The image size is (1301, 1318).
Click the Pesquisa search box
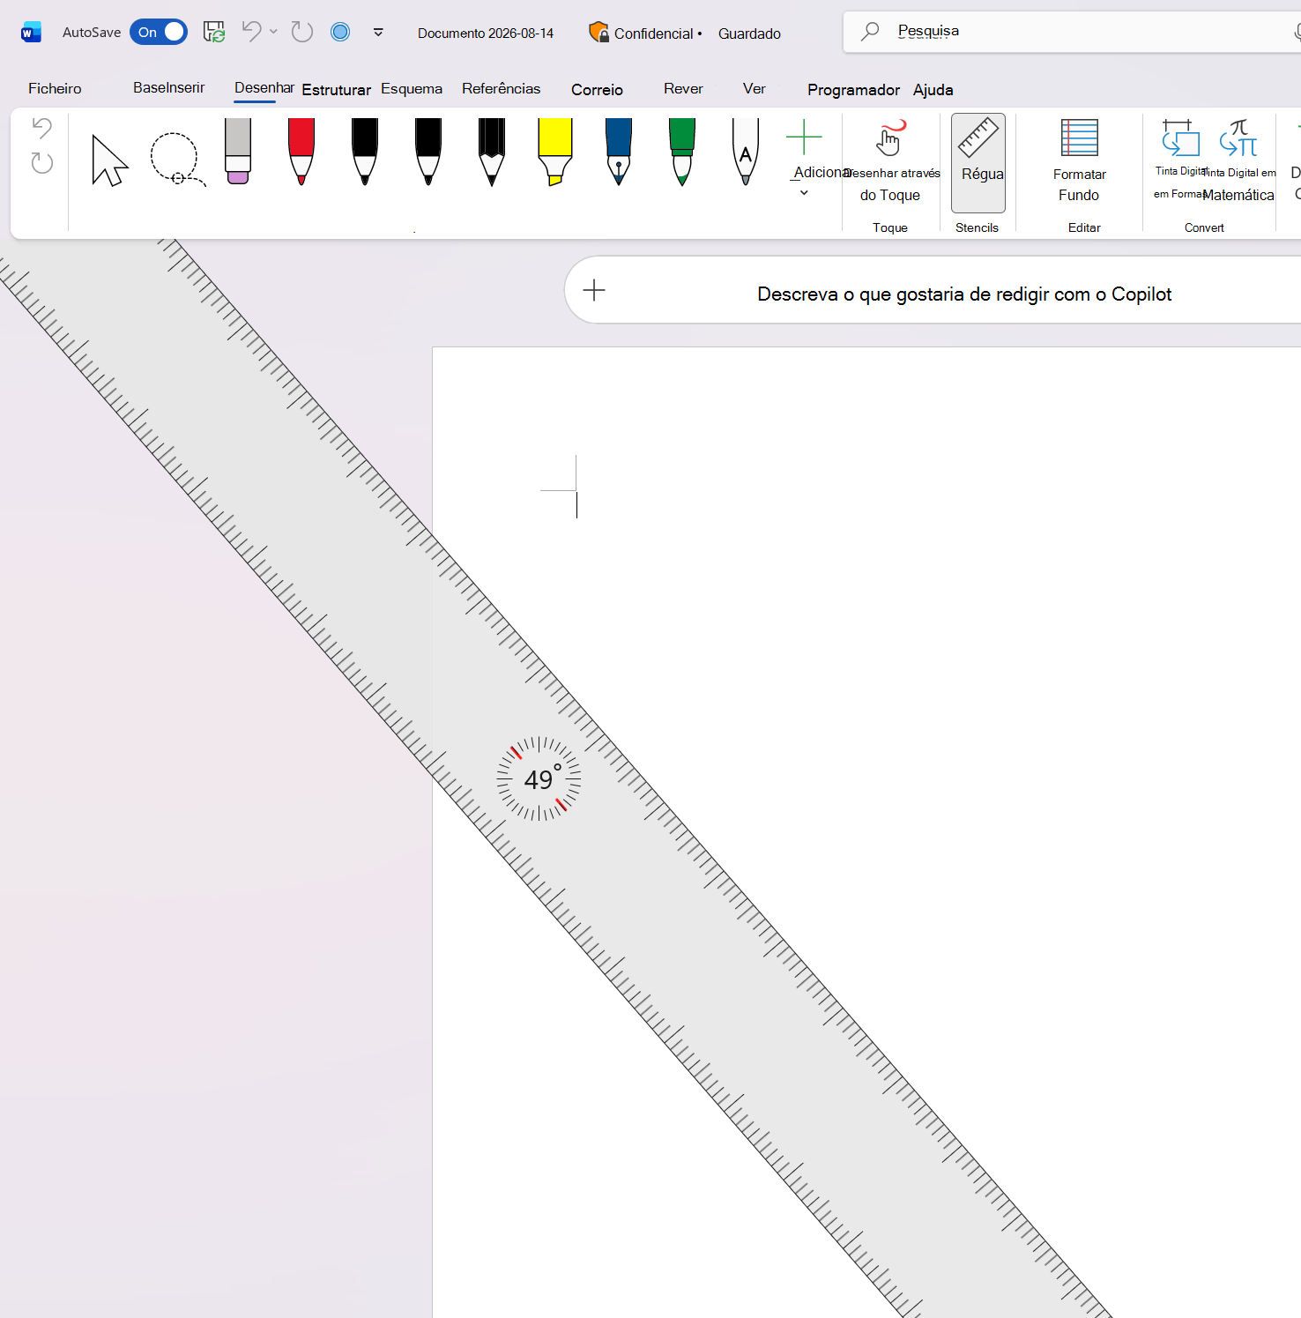coord(1072,32)
